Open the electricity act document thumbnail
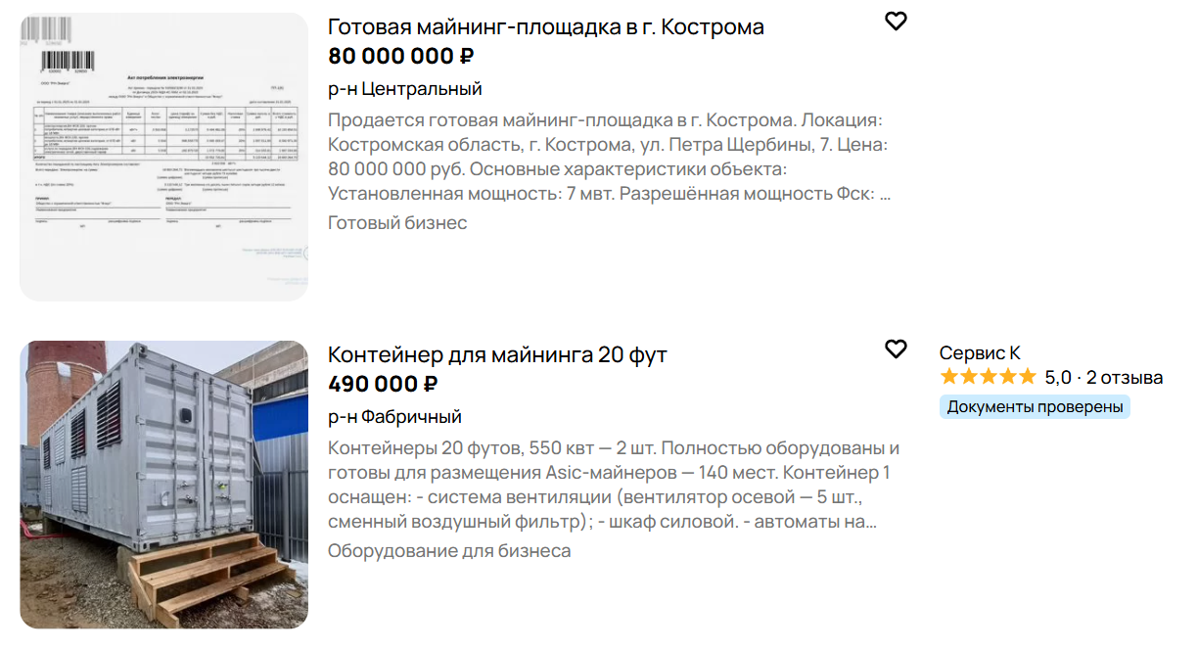 pyautogui.click(x=162, y=157)
